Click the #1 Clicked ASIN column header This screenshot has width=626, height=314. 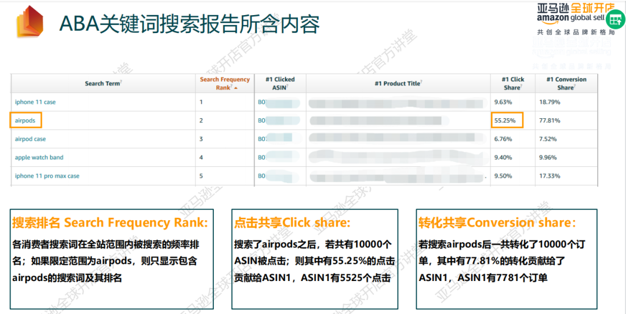280,83
